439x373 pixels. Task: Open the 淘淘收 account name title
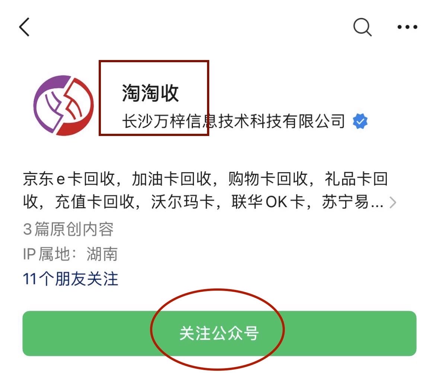[150, 93]
